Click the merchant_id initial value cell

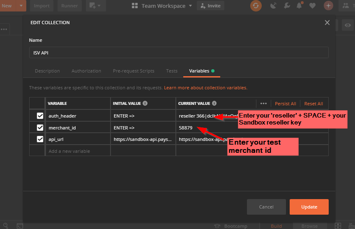click(143, 127)
